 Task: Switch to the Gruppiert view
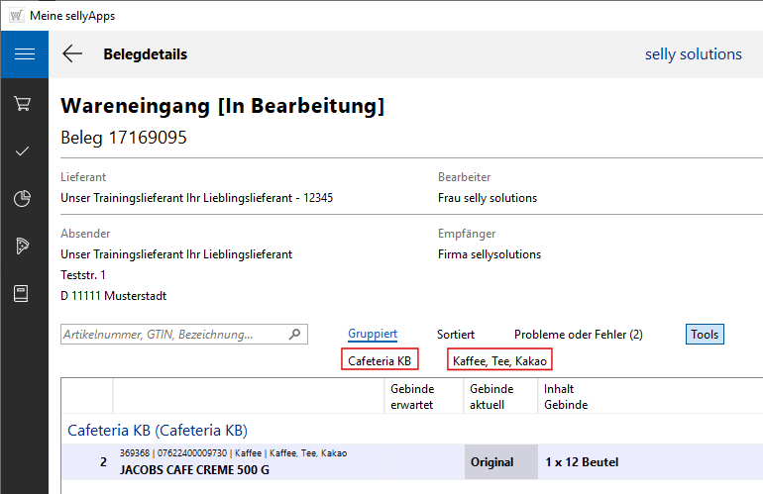tap(373, 335)
